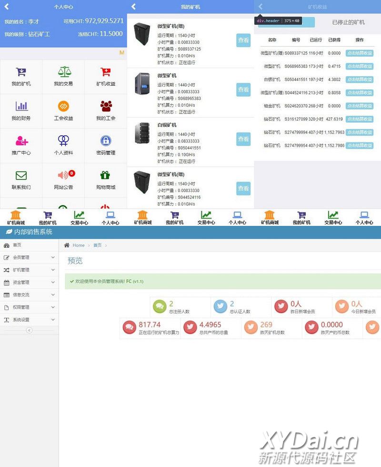
Task: Tap 交易中心 in the 我的矿机 screen's bottom bar
Action: tap(206, 217)
